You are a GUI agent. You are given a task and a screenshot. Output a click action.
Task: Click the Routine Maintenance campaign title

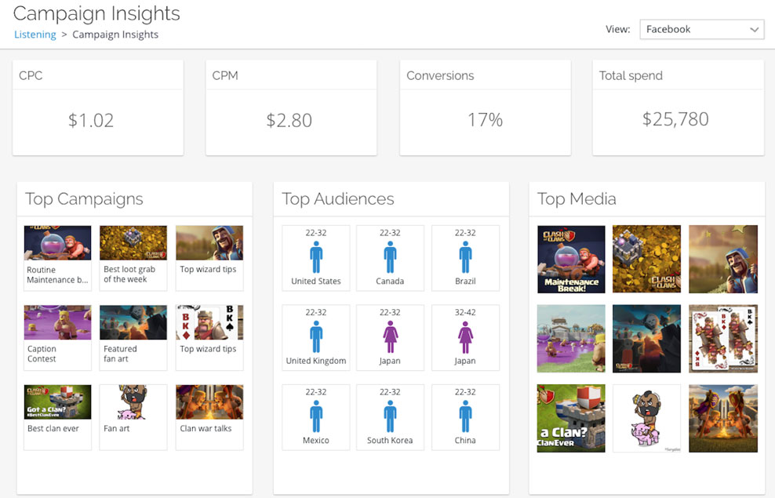(x=57, y=274)
